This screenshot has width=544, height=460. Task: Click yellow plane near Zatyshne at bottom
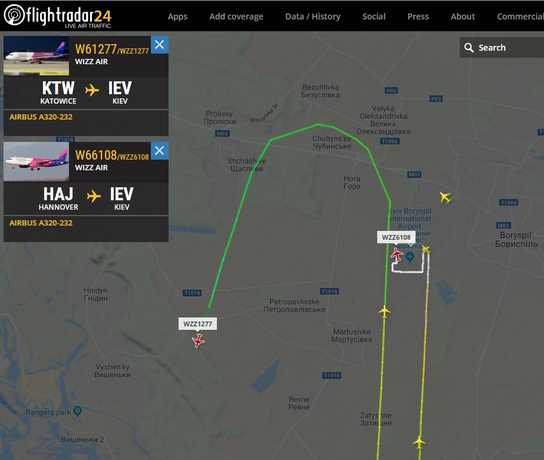coord(419,442)
